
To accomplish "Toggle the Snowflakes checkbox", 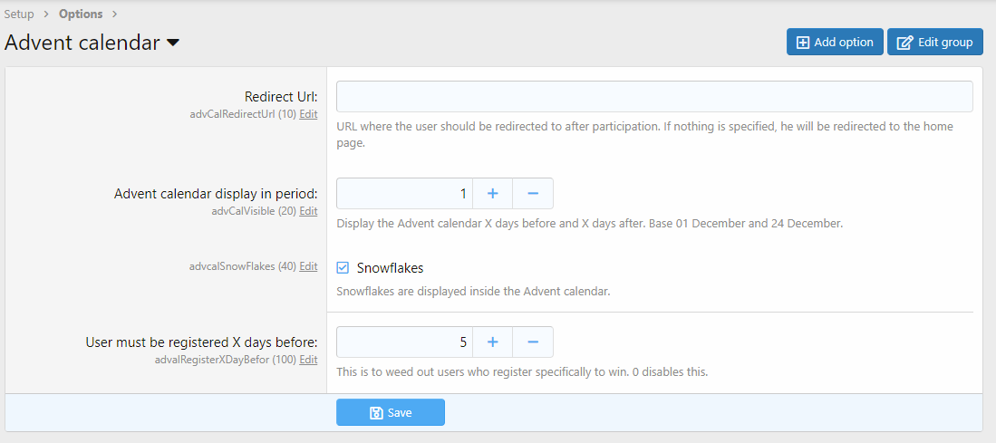I will [x=343, y=268].
